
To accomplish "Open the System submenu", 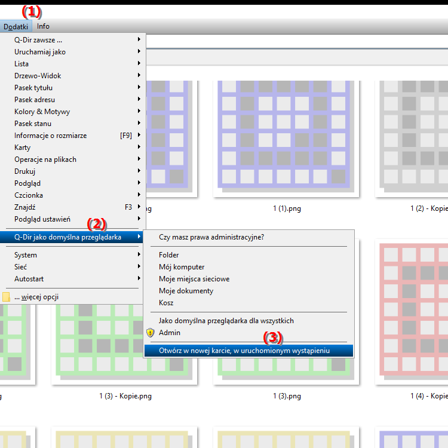I will [73, 255].
